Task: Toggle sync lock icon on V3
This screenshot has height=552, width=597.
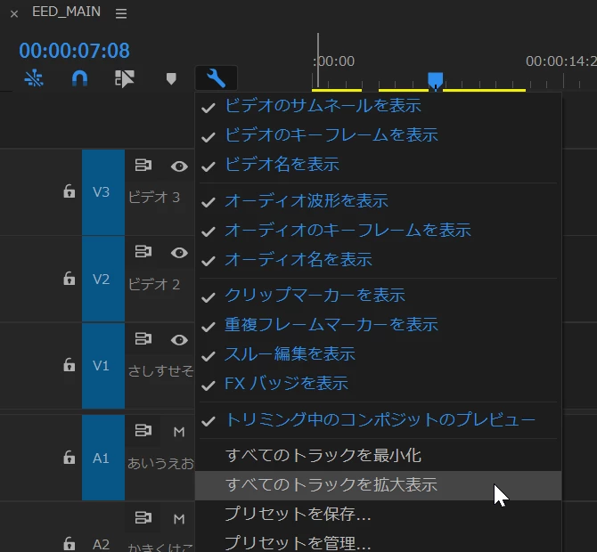Action: coord(143,165)
